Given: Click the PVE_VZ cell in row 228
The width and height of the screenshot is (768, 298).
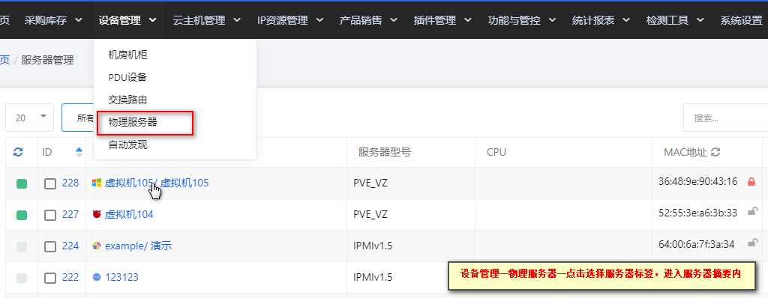Looking at the screenshot, I should pyautogui.click(x=370, y=183).
